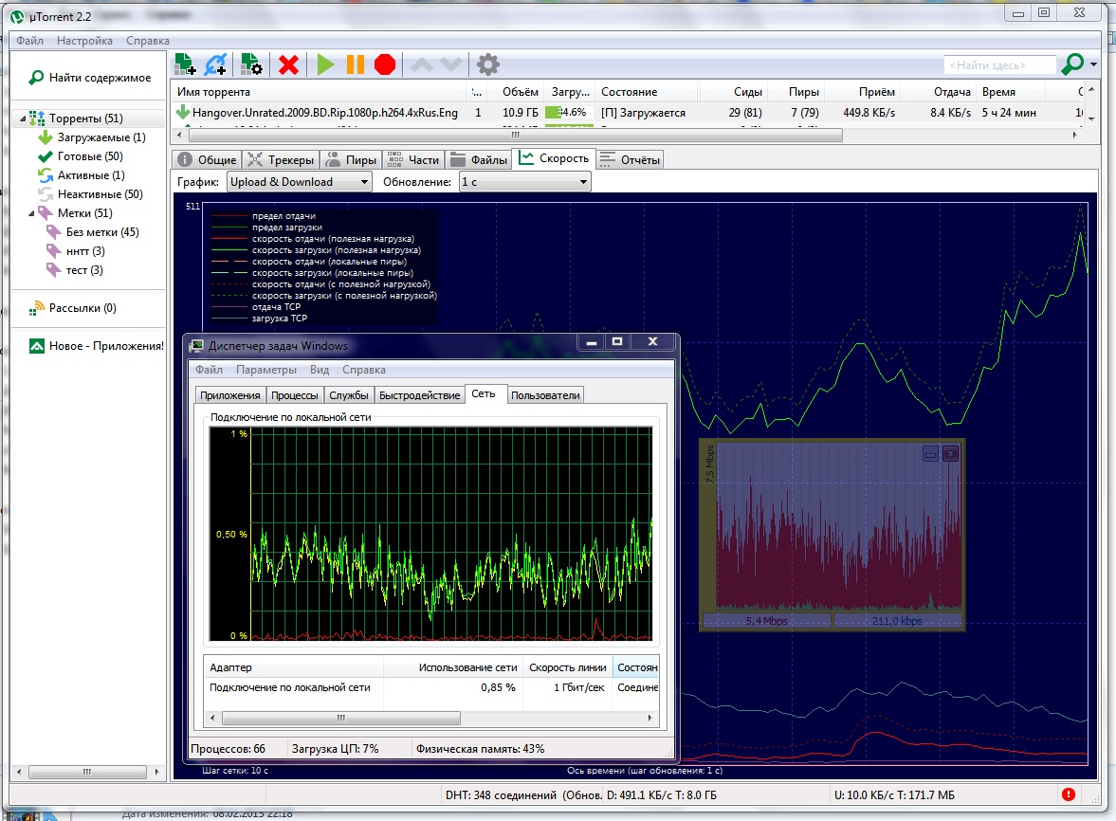This screenshot has height=821, width=1116.
Task: Stop the torrent with the red stop icon
Action: click(384, 64)
